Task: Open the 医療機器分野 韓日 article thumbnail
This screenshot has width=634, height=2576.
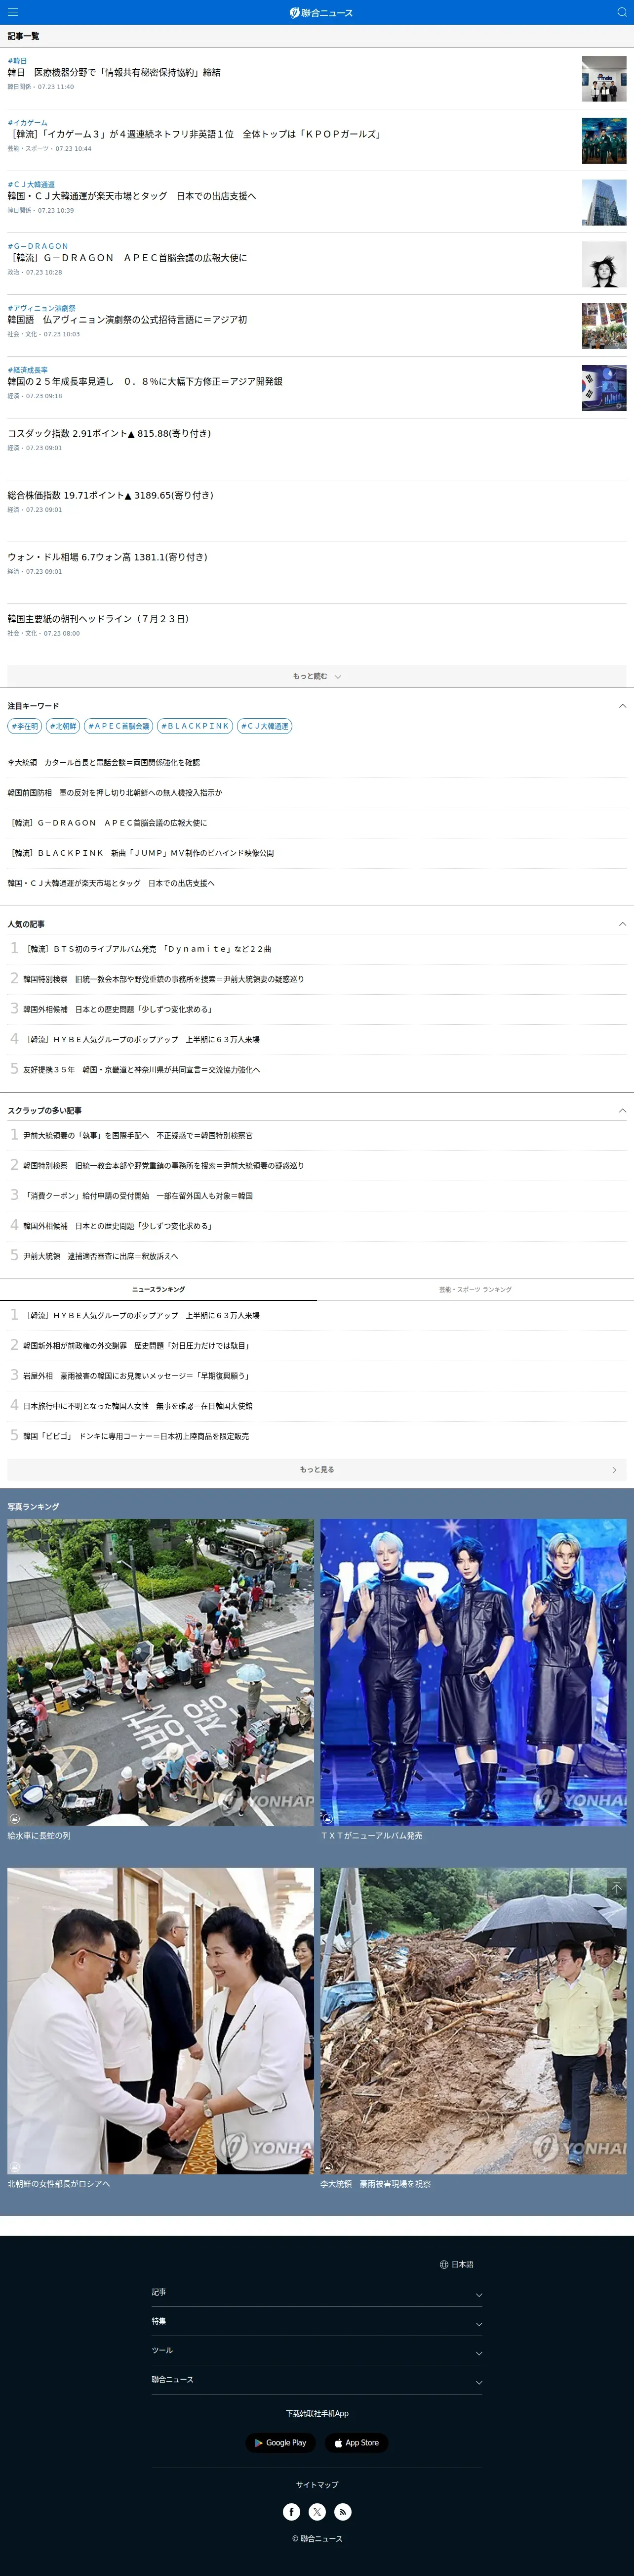Action: point(604,79)
